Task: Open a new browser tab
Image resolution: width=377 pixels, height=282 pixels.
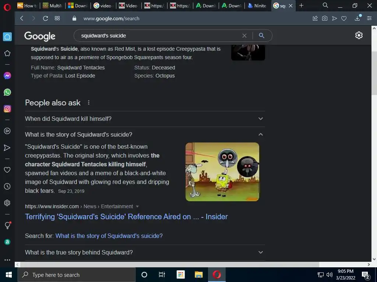Action: (x=301, y=6)
